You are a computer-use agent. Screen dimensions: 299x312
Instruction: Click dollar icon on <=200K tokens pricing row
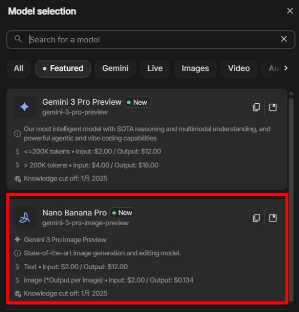pos(17,152)
